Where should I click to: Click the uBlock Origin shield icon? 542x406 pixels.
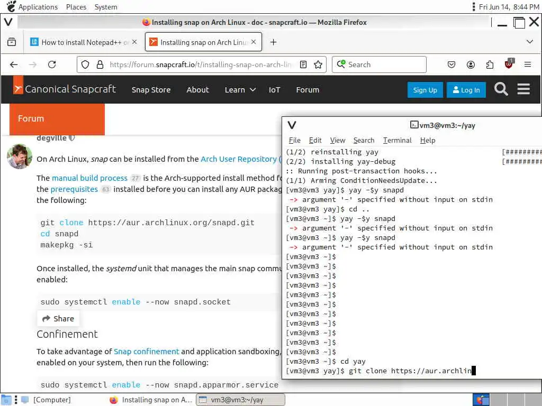509,63
